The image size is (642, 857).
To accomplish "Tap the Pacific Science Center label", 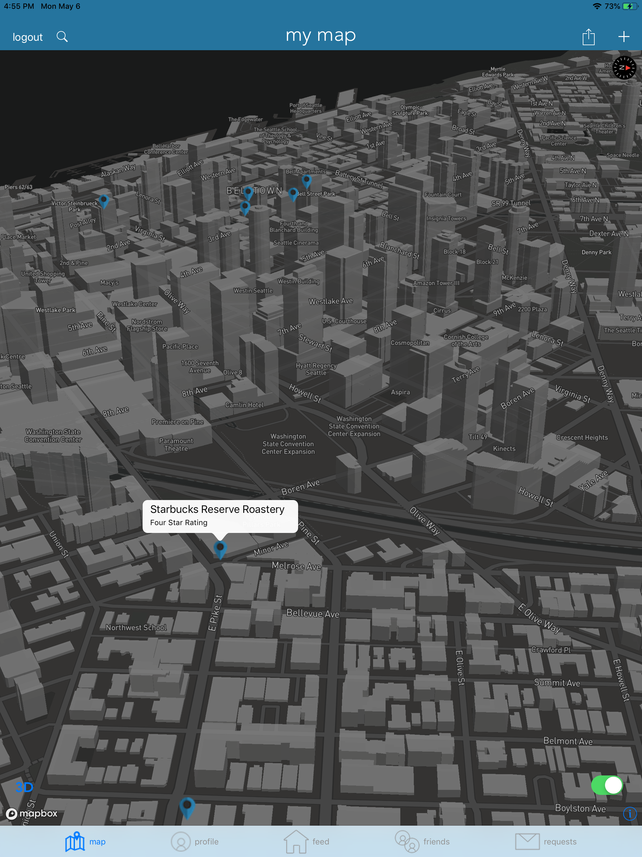I will [x=559, y=141].
